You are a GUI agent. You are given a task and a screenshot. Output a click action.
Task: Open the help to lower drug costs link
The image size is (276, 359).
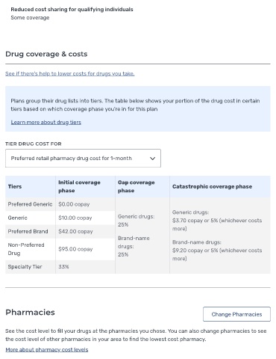click(70, 73)
